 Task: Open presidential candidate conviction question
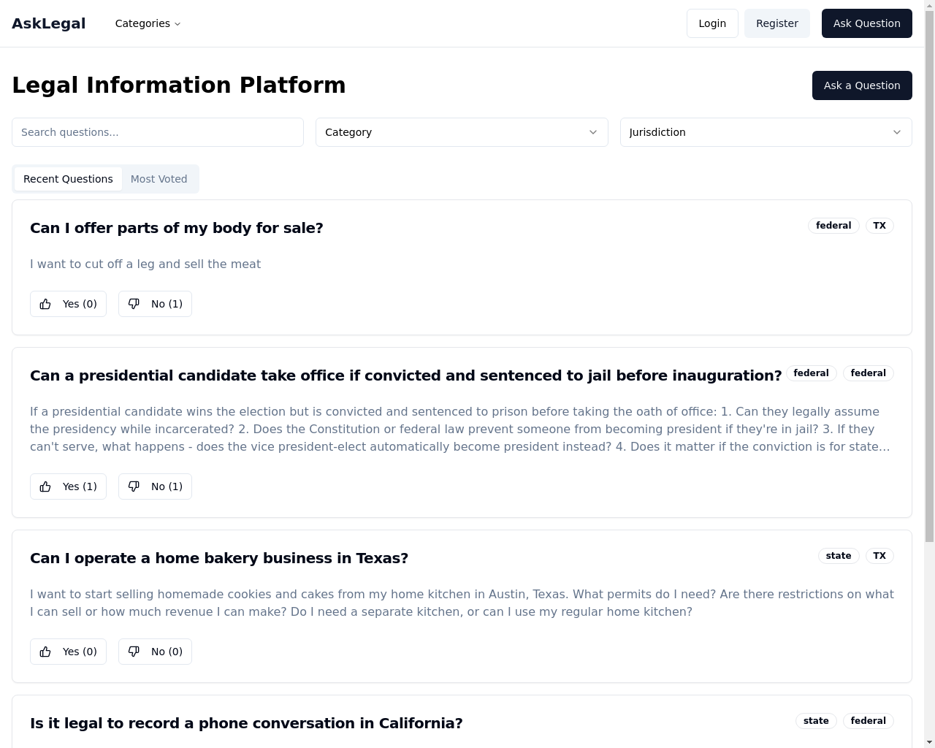coord(406,375)
